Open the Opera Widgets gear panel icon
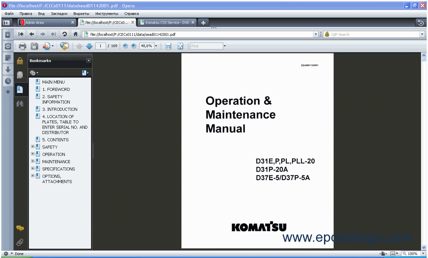 click(x=8, y=46)
